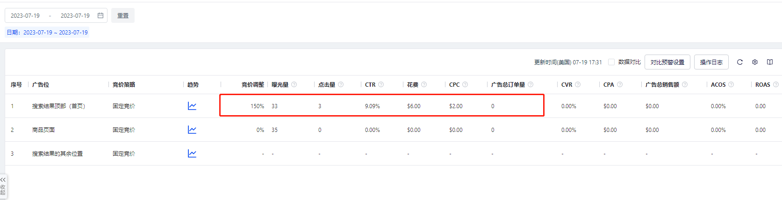Viewport: 782px width, 200px height.
Task: Open 对比预警设置 settings
Action: click(x=667, y=62)
